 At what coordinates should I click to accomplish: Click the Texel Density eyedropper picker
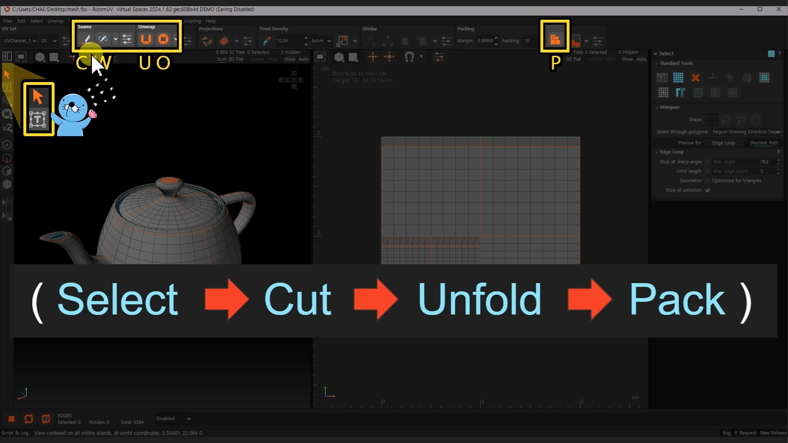pos(267,41)
